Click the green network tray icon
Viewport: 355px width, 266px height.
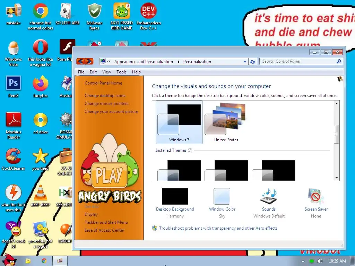(x=312, y=261)
